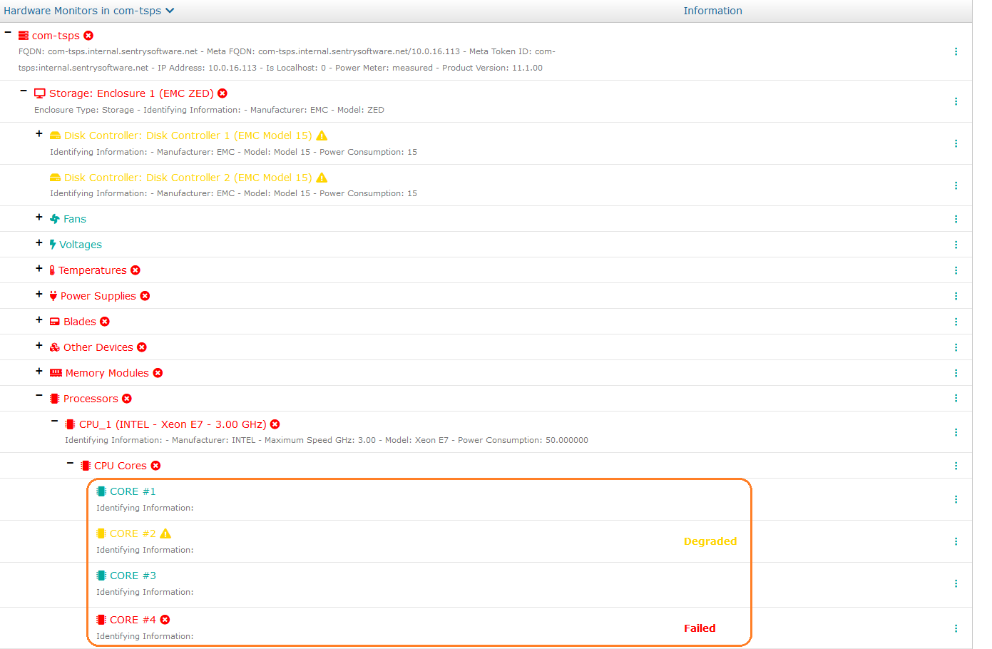The height and width of the screenshot is (649, 992).
Task: Collapse the CPU Cores node
Action: click(70, 464)
